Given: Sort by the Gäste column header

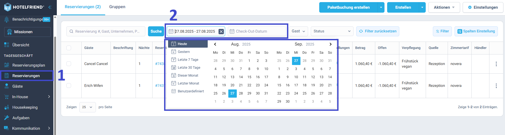Looking at the screenshot, I should pos(89,48).
